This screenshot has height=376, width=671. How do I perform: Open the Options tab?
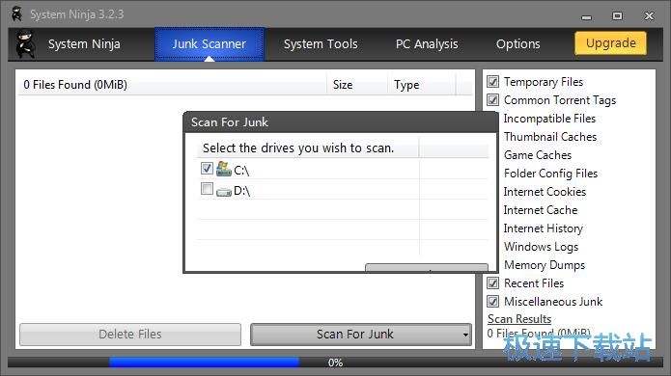point(517,44)
